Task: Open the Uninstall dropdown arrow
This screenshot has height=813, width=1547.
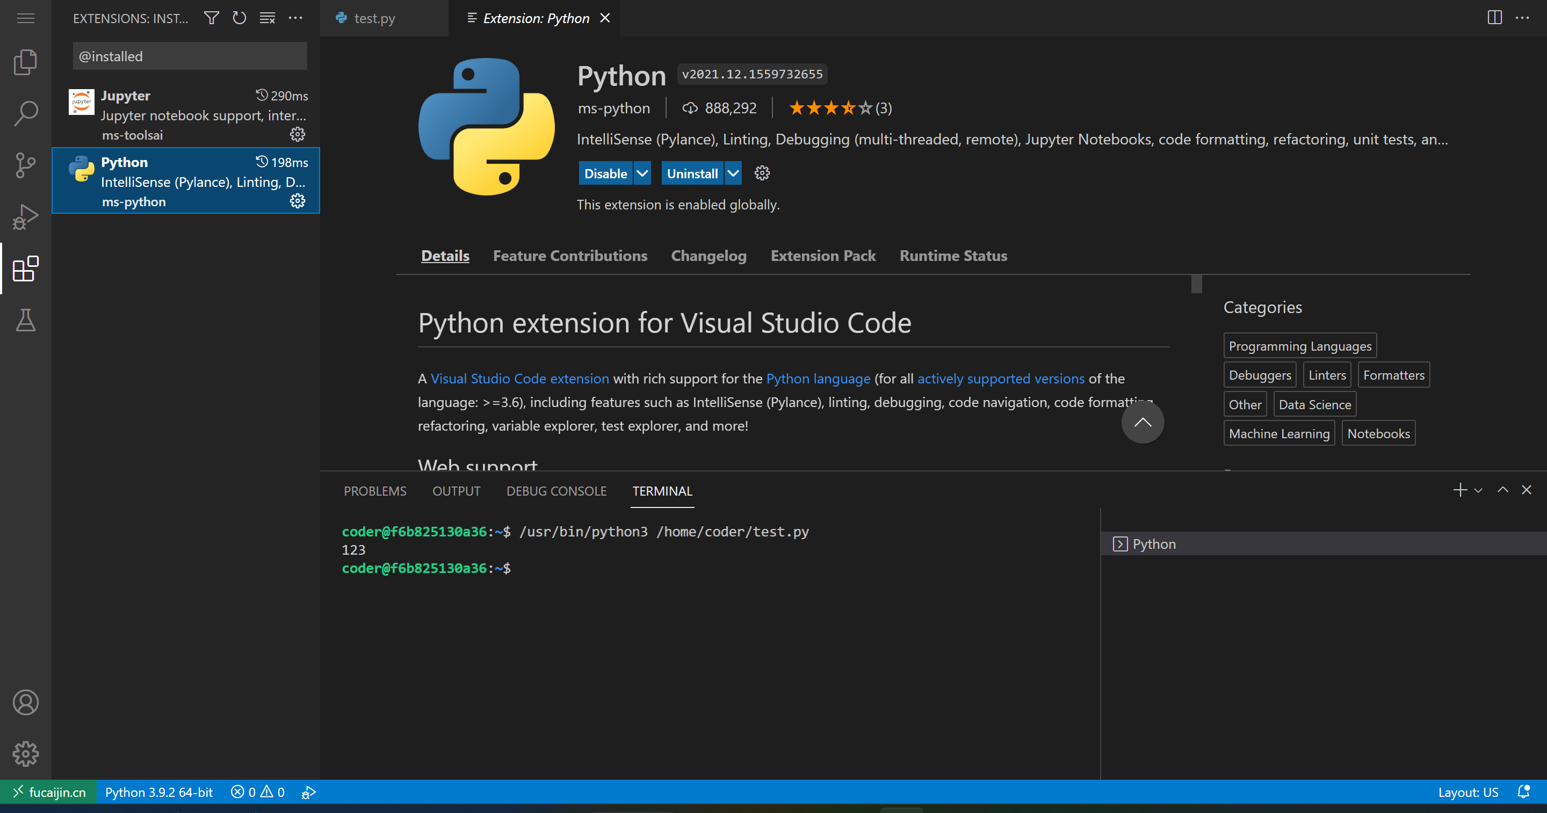Action: click(733, 173)
